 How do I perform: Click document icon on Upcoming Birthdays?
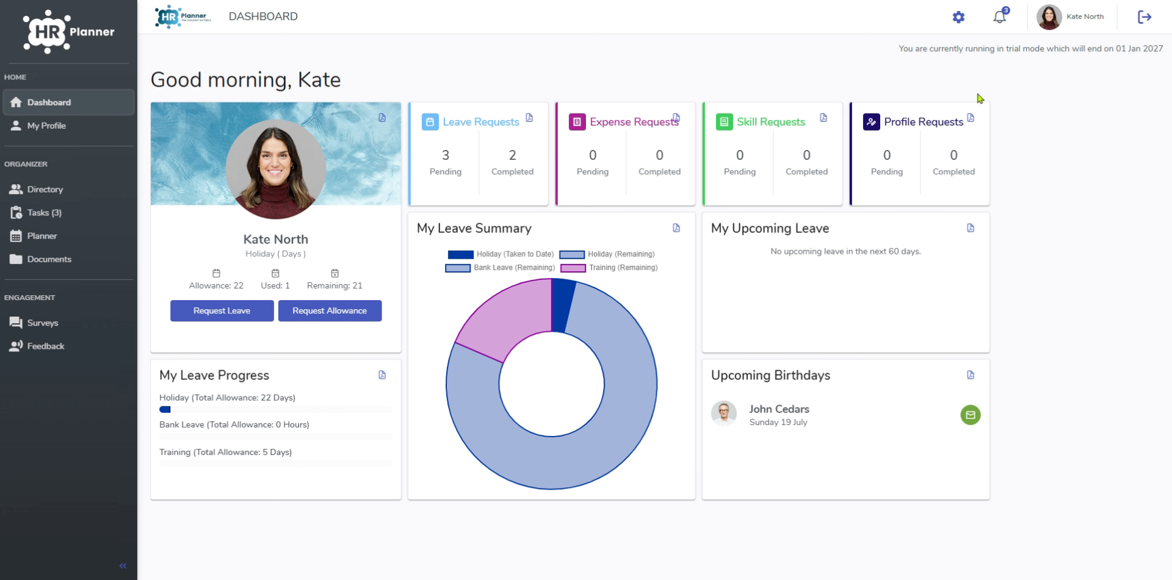coord(971,375)
